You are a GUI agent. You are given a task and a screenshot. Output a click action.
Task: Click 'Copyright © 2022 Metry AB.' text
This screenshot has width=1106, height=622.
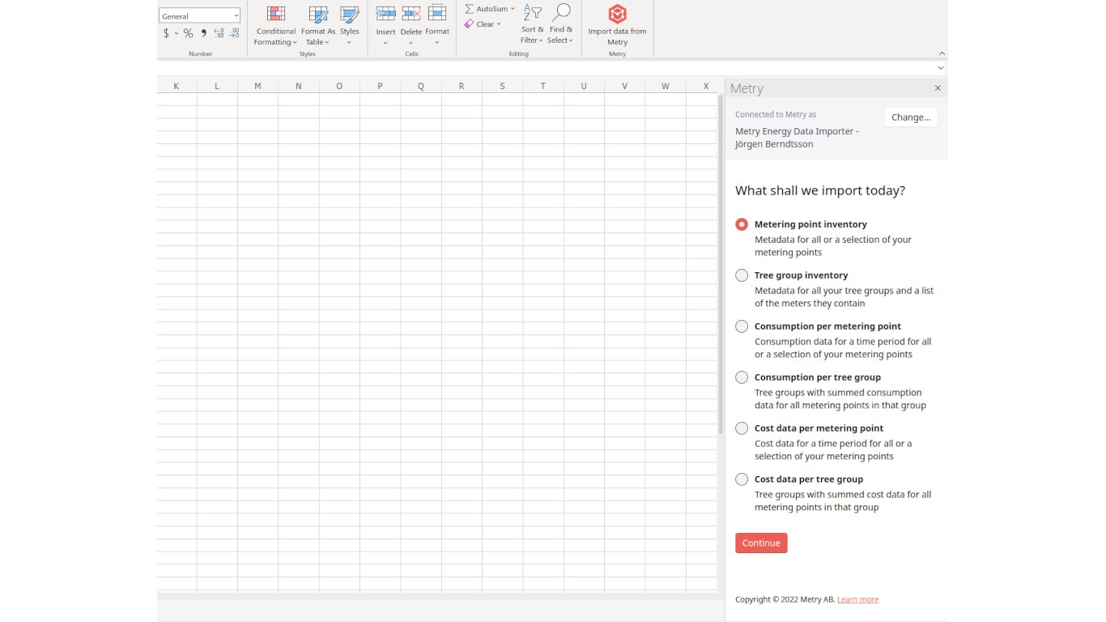(x=785, y=599)
